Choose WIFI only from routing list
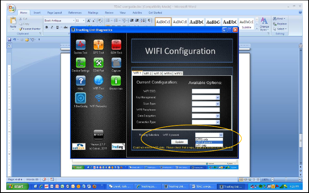309x193 pixels. click(209, 145)
